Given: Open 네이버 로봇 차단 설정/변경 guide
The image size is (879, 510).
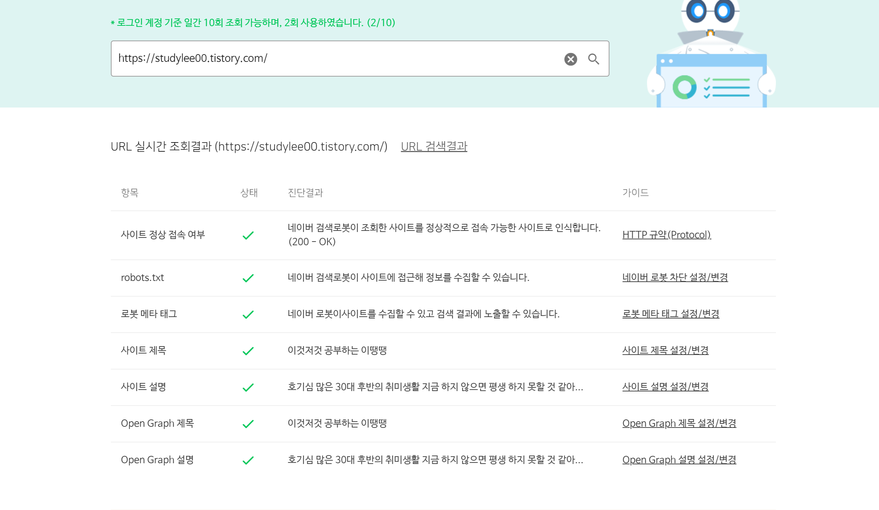Looking at the screenshot, I should 675,277.
